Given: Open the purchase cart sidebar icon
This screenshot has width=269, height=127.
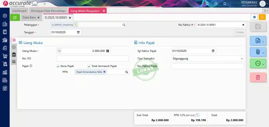Looking at the screenshot, I should point(5,56).
